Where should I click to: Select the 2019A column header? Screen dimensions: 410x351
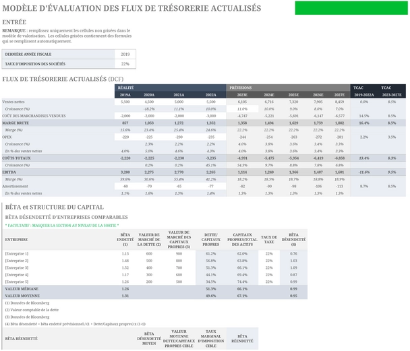125,95
